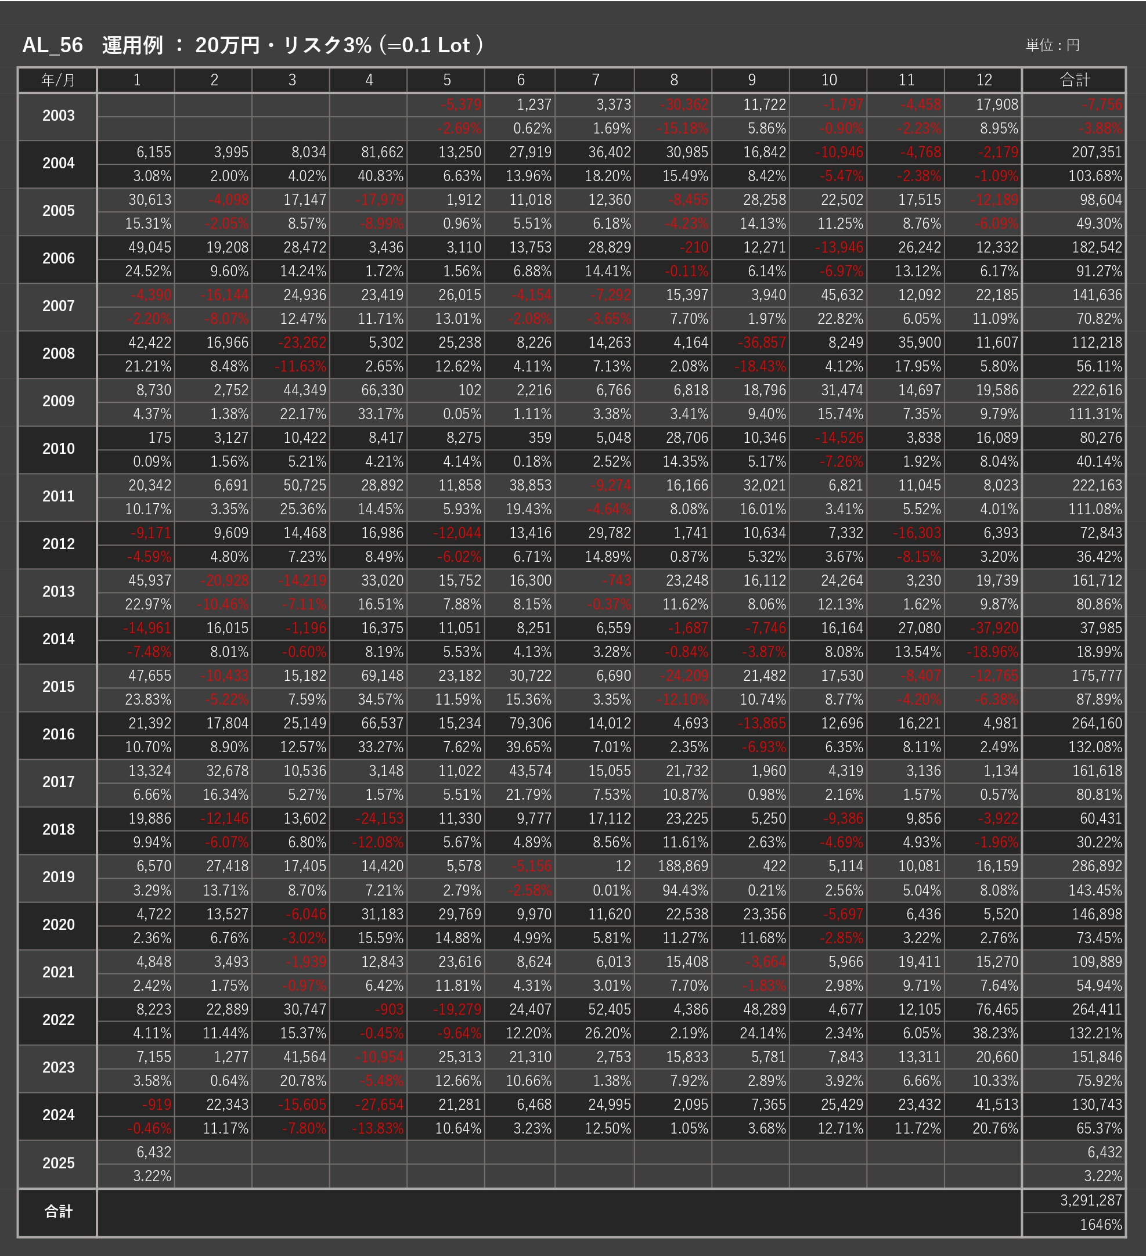Select the 2014 year row label
The width and height of the screenshot is (1146, 1256).
[x=58, y=639]
